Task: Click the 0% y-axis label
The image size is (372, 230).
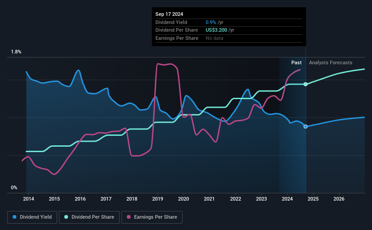Action: point(14,188)
